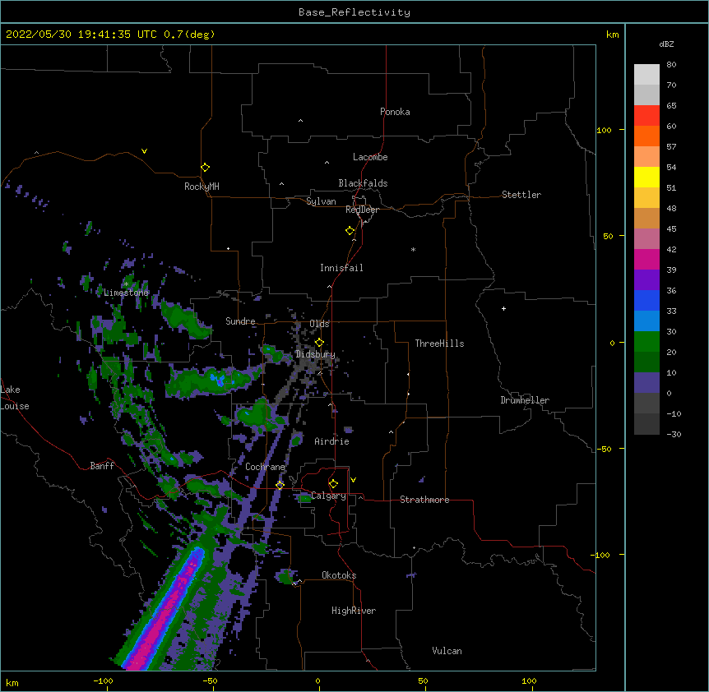Select the magenta 39-42 dBZ legend swatch
Viewport: 709px width, 692px height.
pos(646,259)
